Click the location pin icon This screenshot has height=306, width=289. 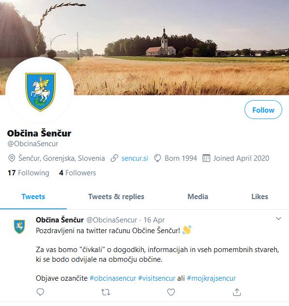12,158
